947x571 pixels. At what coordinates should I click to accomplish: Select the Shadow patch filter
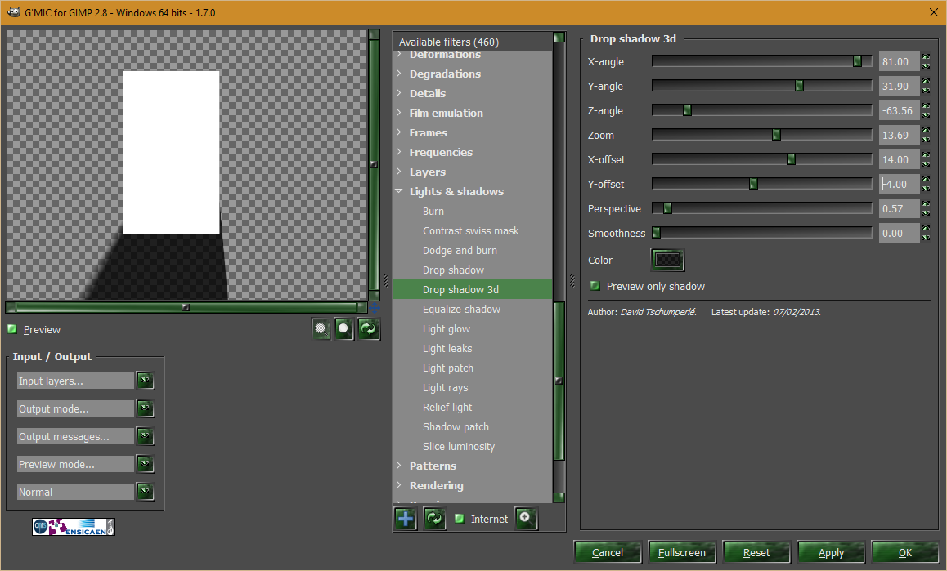(x=456, y=426)
